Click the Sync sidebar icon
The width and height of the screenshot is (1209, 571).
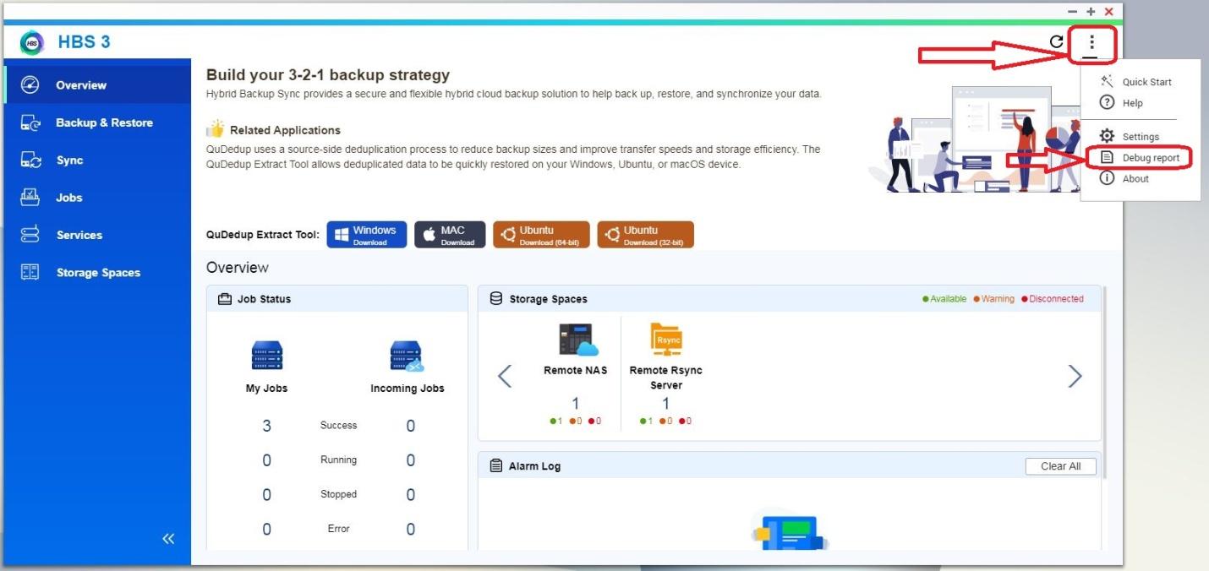pyautogui.click(x=30, y=160)
